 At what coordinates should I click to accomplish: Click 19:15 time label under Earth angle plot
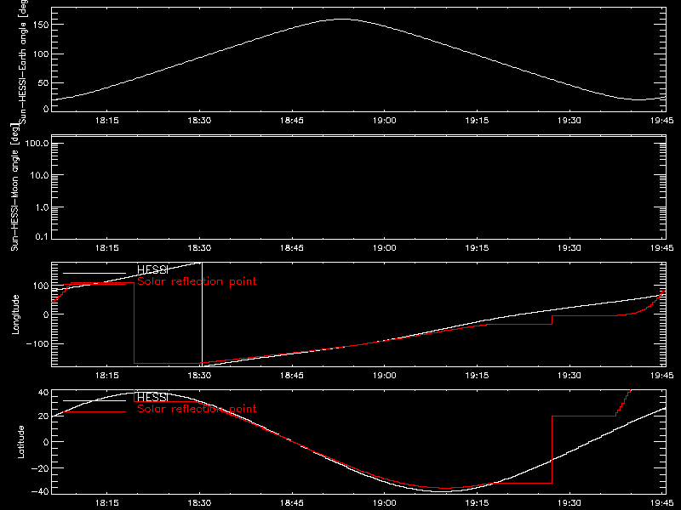coord(477,120)
